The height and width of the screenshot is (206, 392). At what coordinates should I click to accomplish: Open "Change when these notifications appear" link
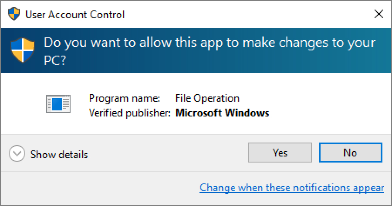pos(292,188)
